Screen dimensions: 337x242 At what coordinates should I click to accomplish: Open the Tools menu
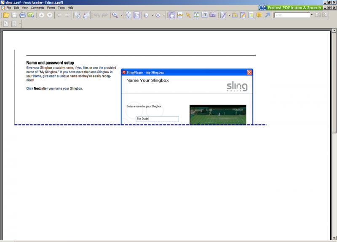61,8
